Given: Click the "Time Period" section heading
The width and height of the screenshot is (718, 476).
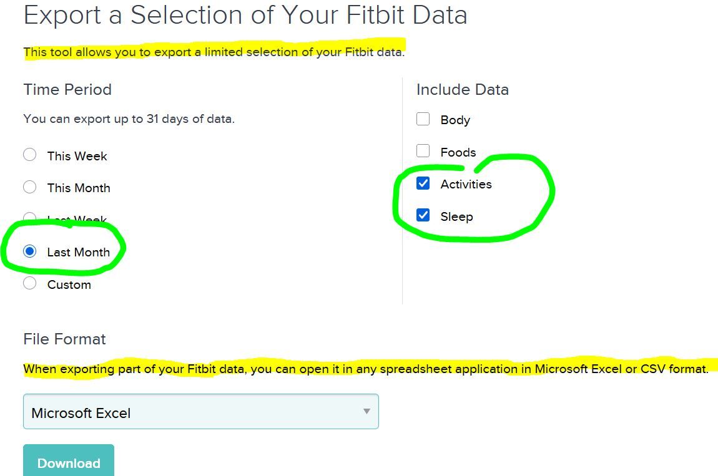Looking at the screenshot, I should 67,89.
